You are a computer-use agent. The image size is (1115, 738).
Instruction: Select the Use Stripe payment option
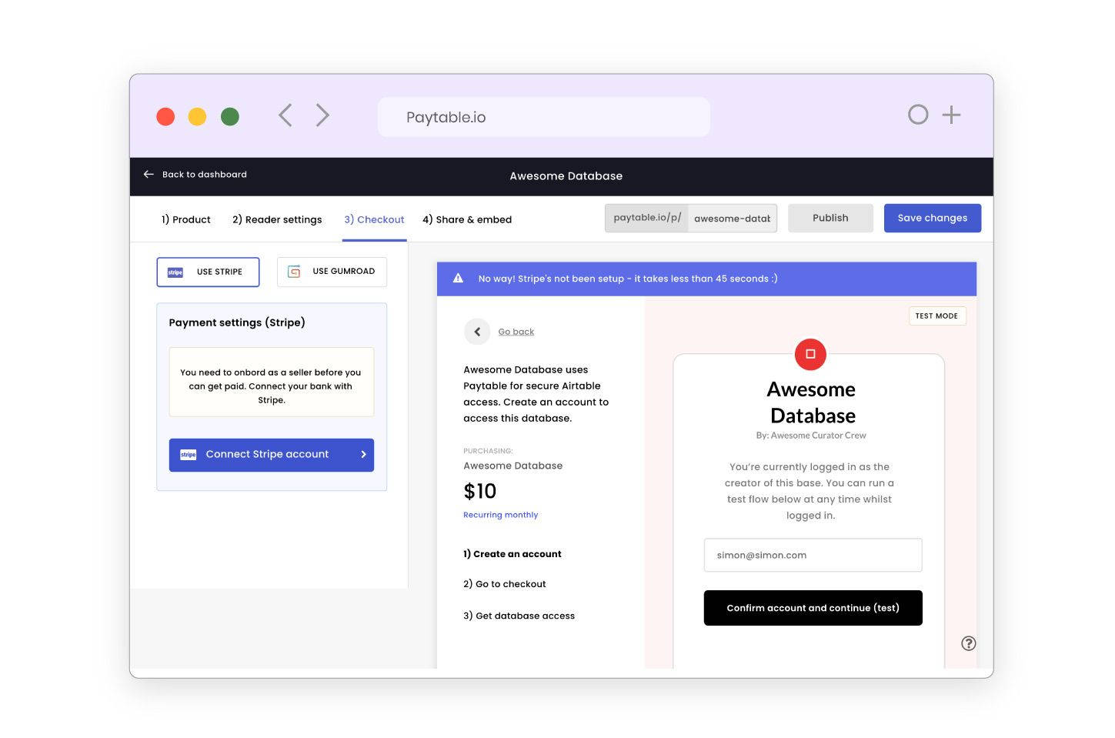(208, 272)
